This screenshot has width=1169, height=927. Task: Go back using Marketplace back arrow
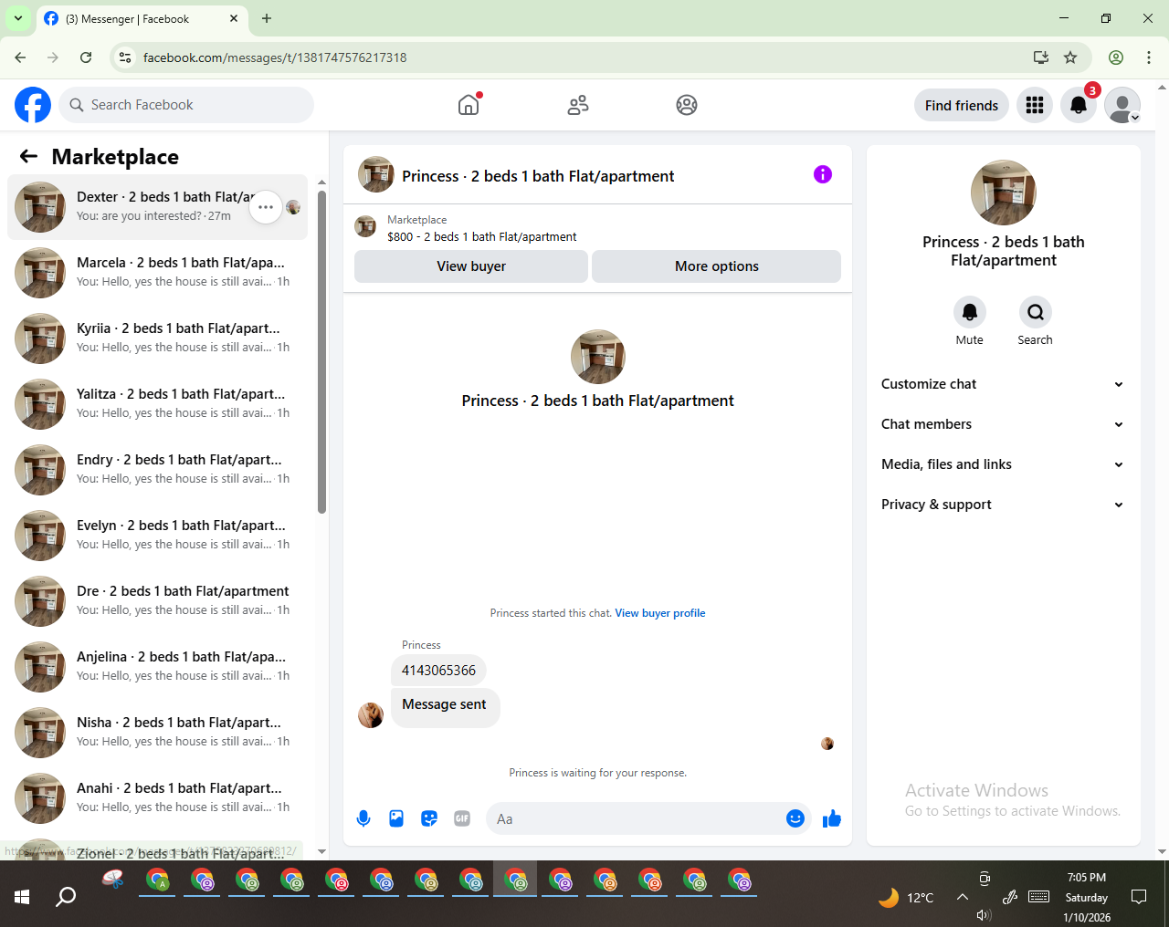tap(28, 156)
